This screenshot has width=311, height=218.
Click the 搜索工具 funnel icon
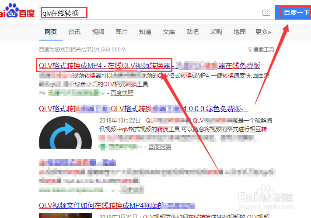(x=250, y=50)
